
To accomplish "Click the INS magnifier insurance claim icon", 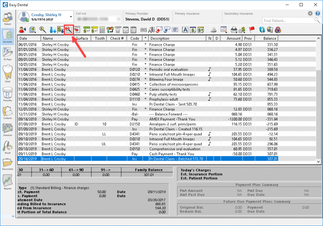I will coord(68,30).
